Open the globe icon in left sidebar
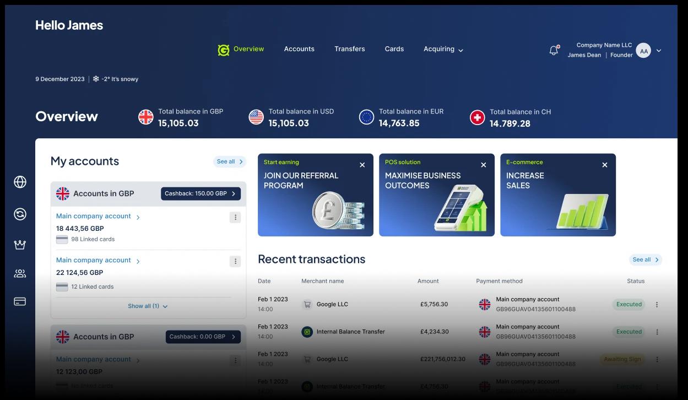The image size is (688, 400). [20, 182]
